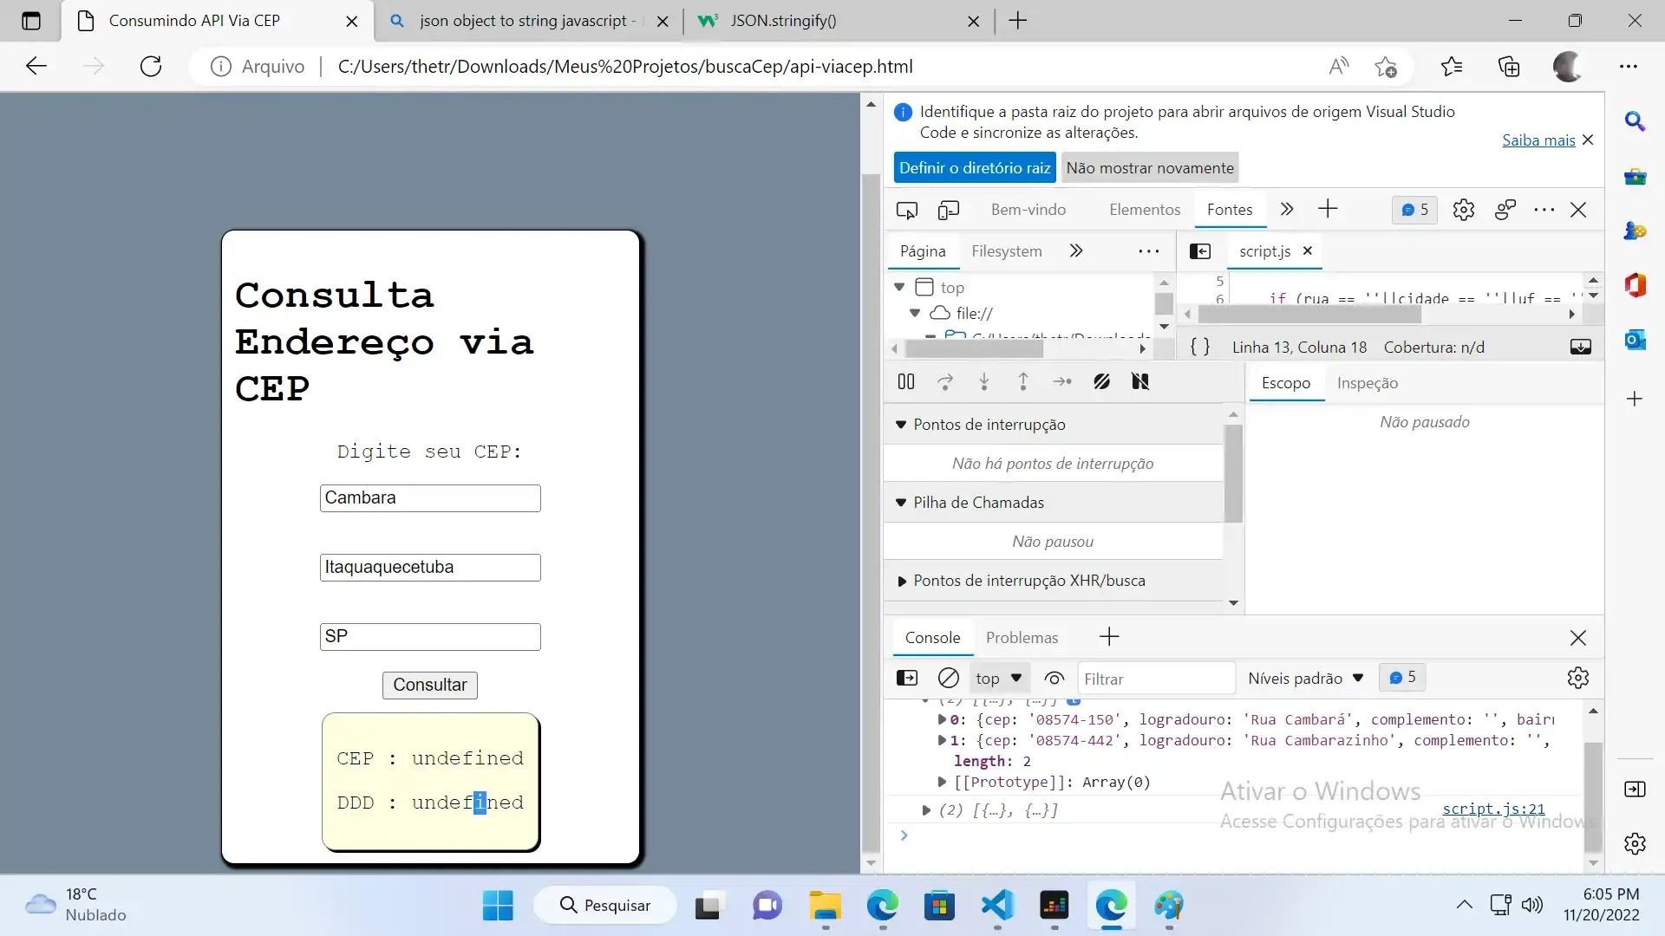This screenshot has width=1665, height=936.
Task: Click the pause/resume debugger icon
Action: point(907,381)
